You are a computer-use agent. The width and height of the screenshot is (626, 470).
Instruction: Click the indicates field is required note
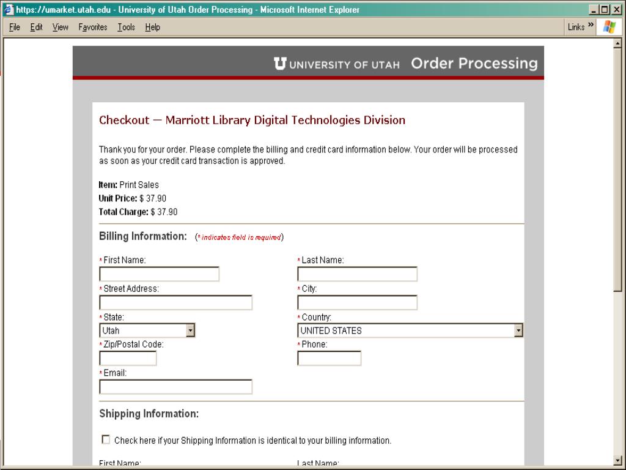tap(239, 237)
